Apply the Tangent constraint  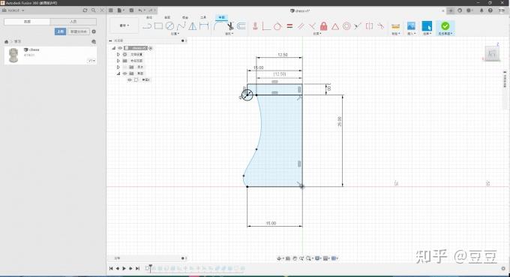277,26
